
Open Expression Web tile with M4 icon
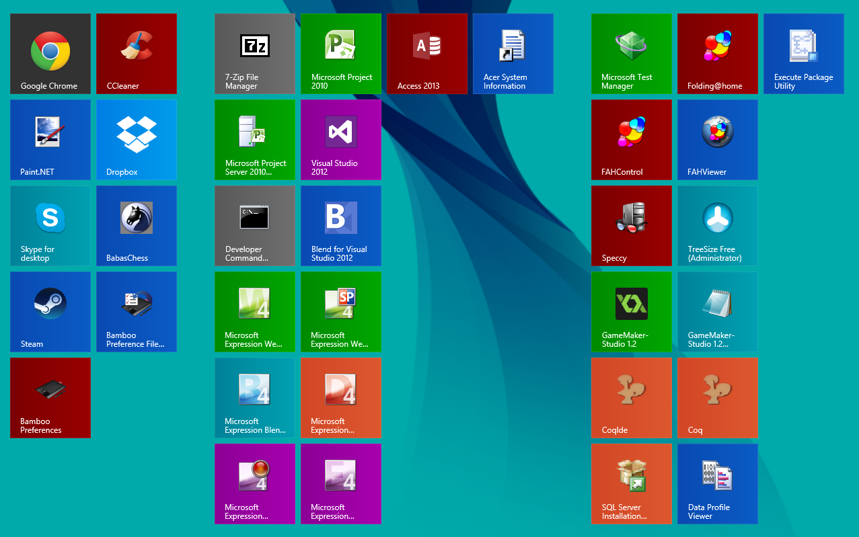tap(255, 312)
